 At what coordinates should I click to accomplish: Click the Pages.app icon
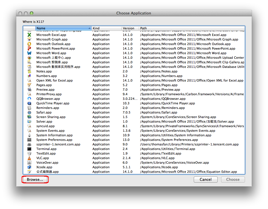(29, 85)
